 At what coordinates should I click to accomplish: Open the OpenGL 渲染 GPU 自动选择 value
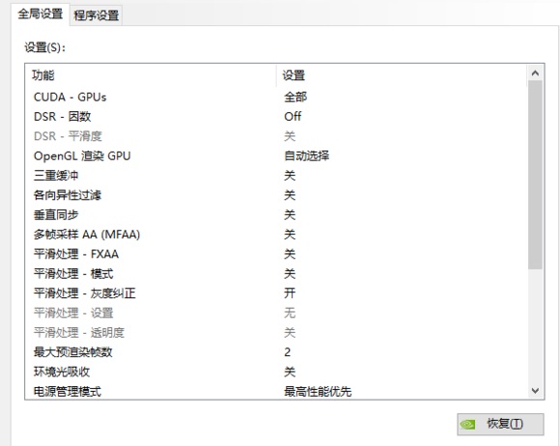(306, 155)
